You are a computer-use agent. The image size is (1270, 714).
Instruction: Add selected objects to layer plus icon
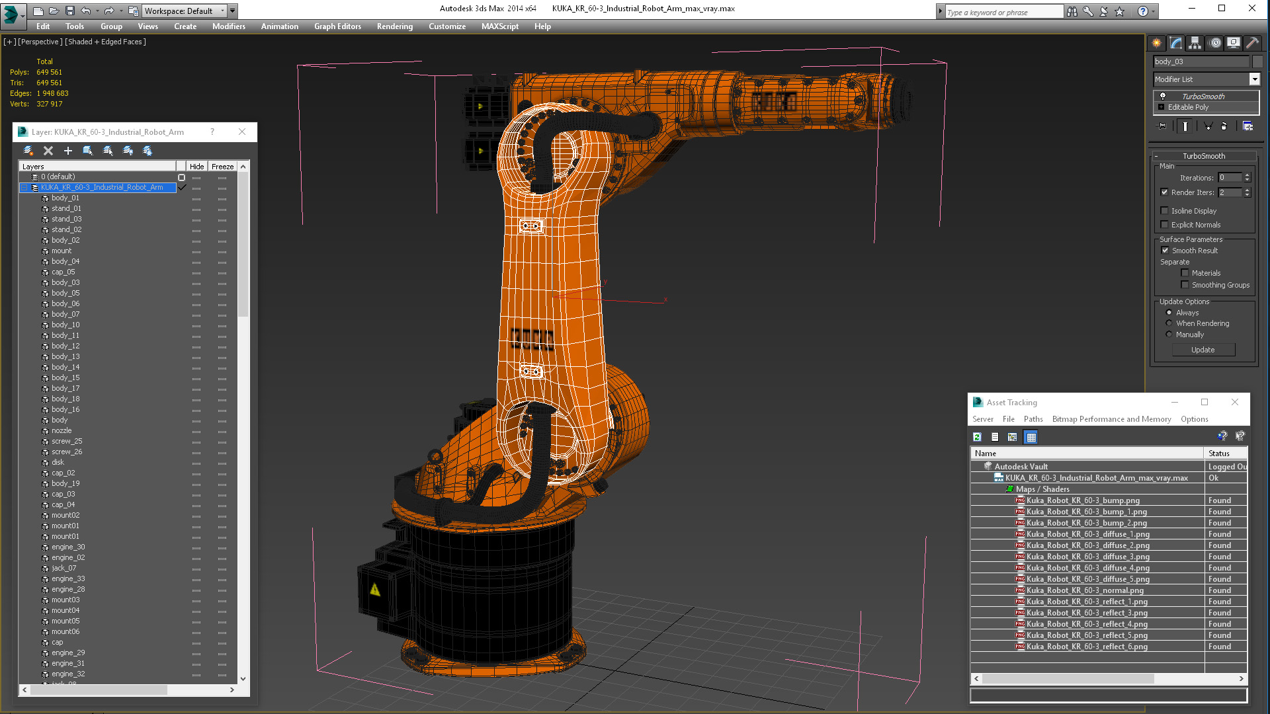pos(67,151)
